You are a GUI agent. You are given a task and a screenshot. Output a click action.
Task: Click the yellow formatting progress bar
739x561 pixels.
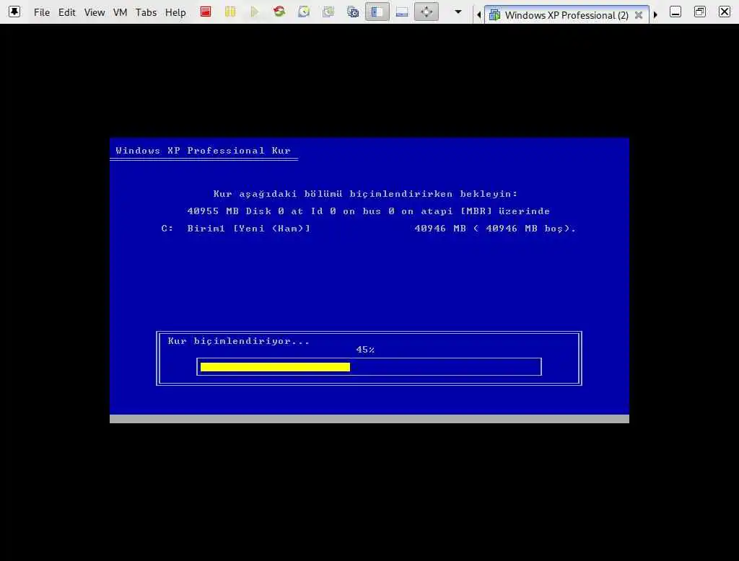[275, 367]
